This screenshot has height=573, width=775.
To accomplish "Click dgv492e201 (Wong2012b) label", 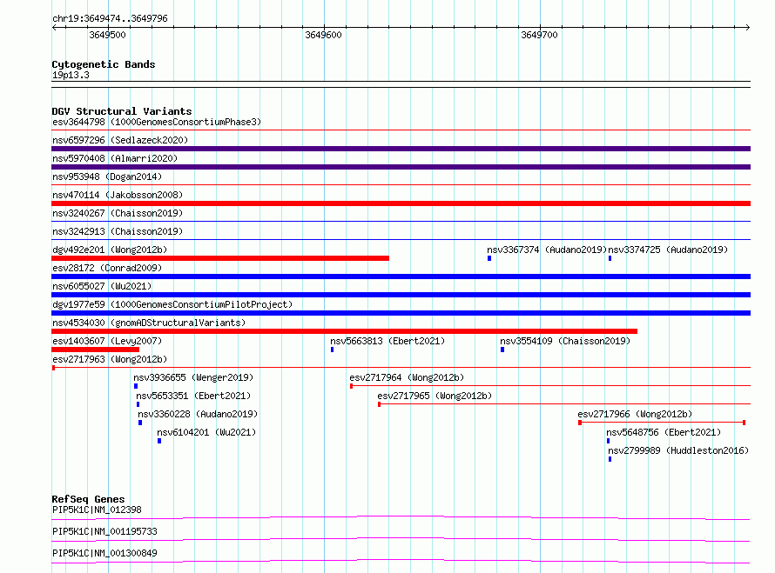I will [x=110, y=250].
